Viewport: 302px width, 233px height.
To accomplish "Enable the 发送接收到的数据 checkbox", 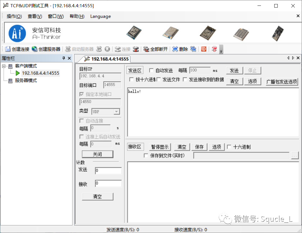I will pyautogui.click(x=185, y=79).
